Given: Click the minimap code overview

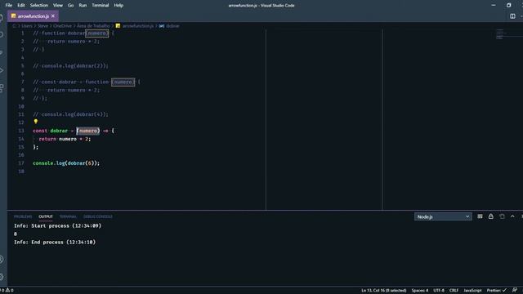Looking at the screenshot, I should pyautogui.click(x=499, y=34).
